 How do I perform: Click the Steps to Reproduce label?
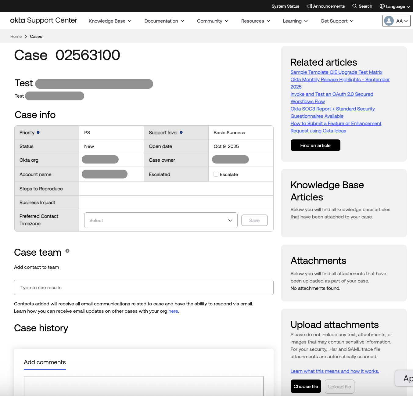[41, 189]
